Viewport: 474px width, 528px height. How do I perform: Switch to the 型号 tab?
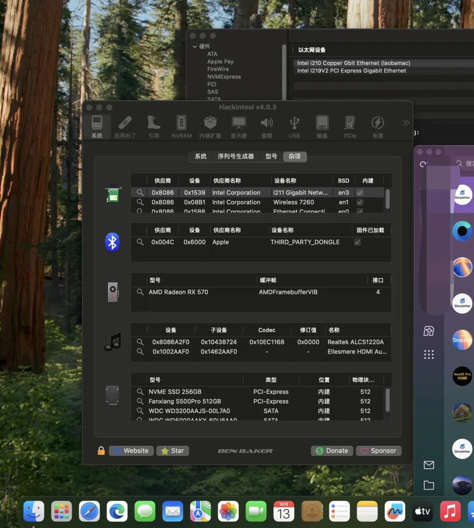(271, 156)
